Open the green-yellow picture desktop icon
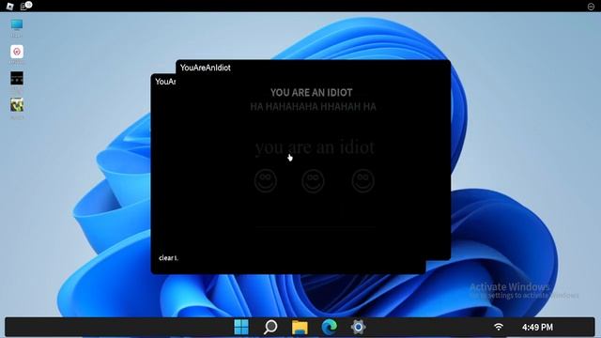This screenshot has width=601, height=338. 17,104
